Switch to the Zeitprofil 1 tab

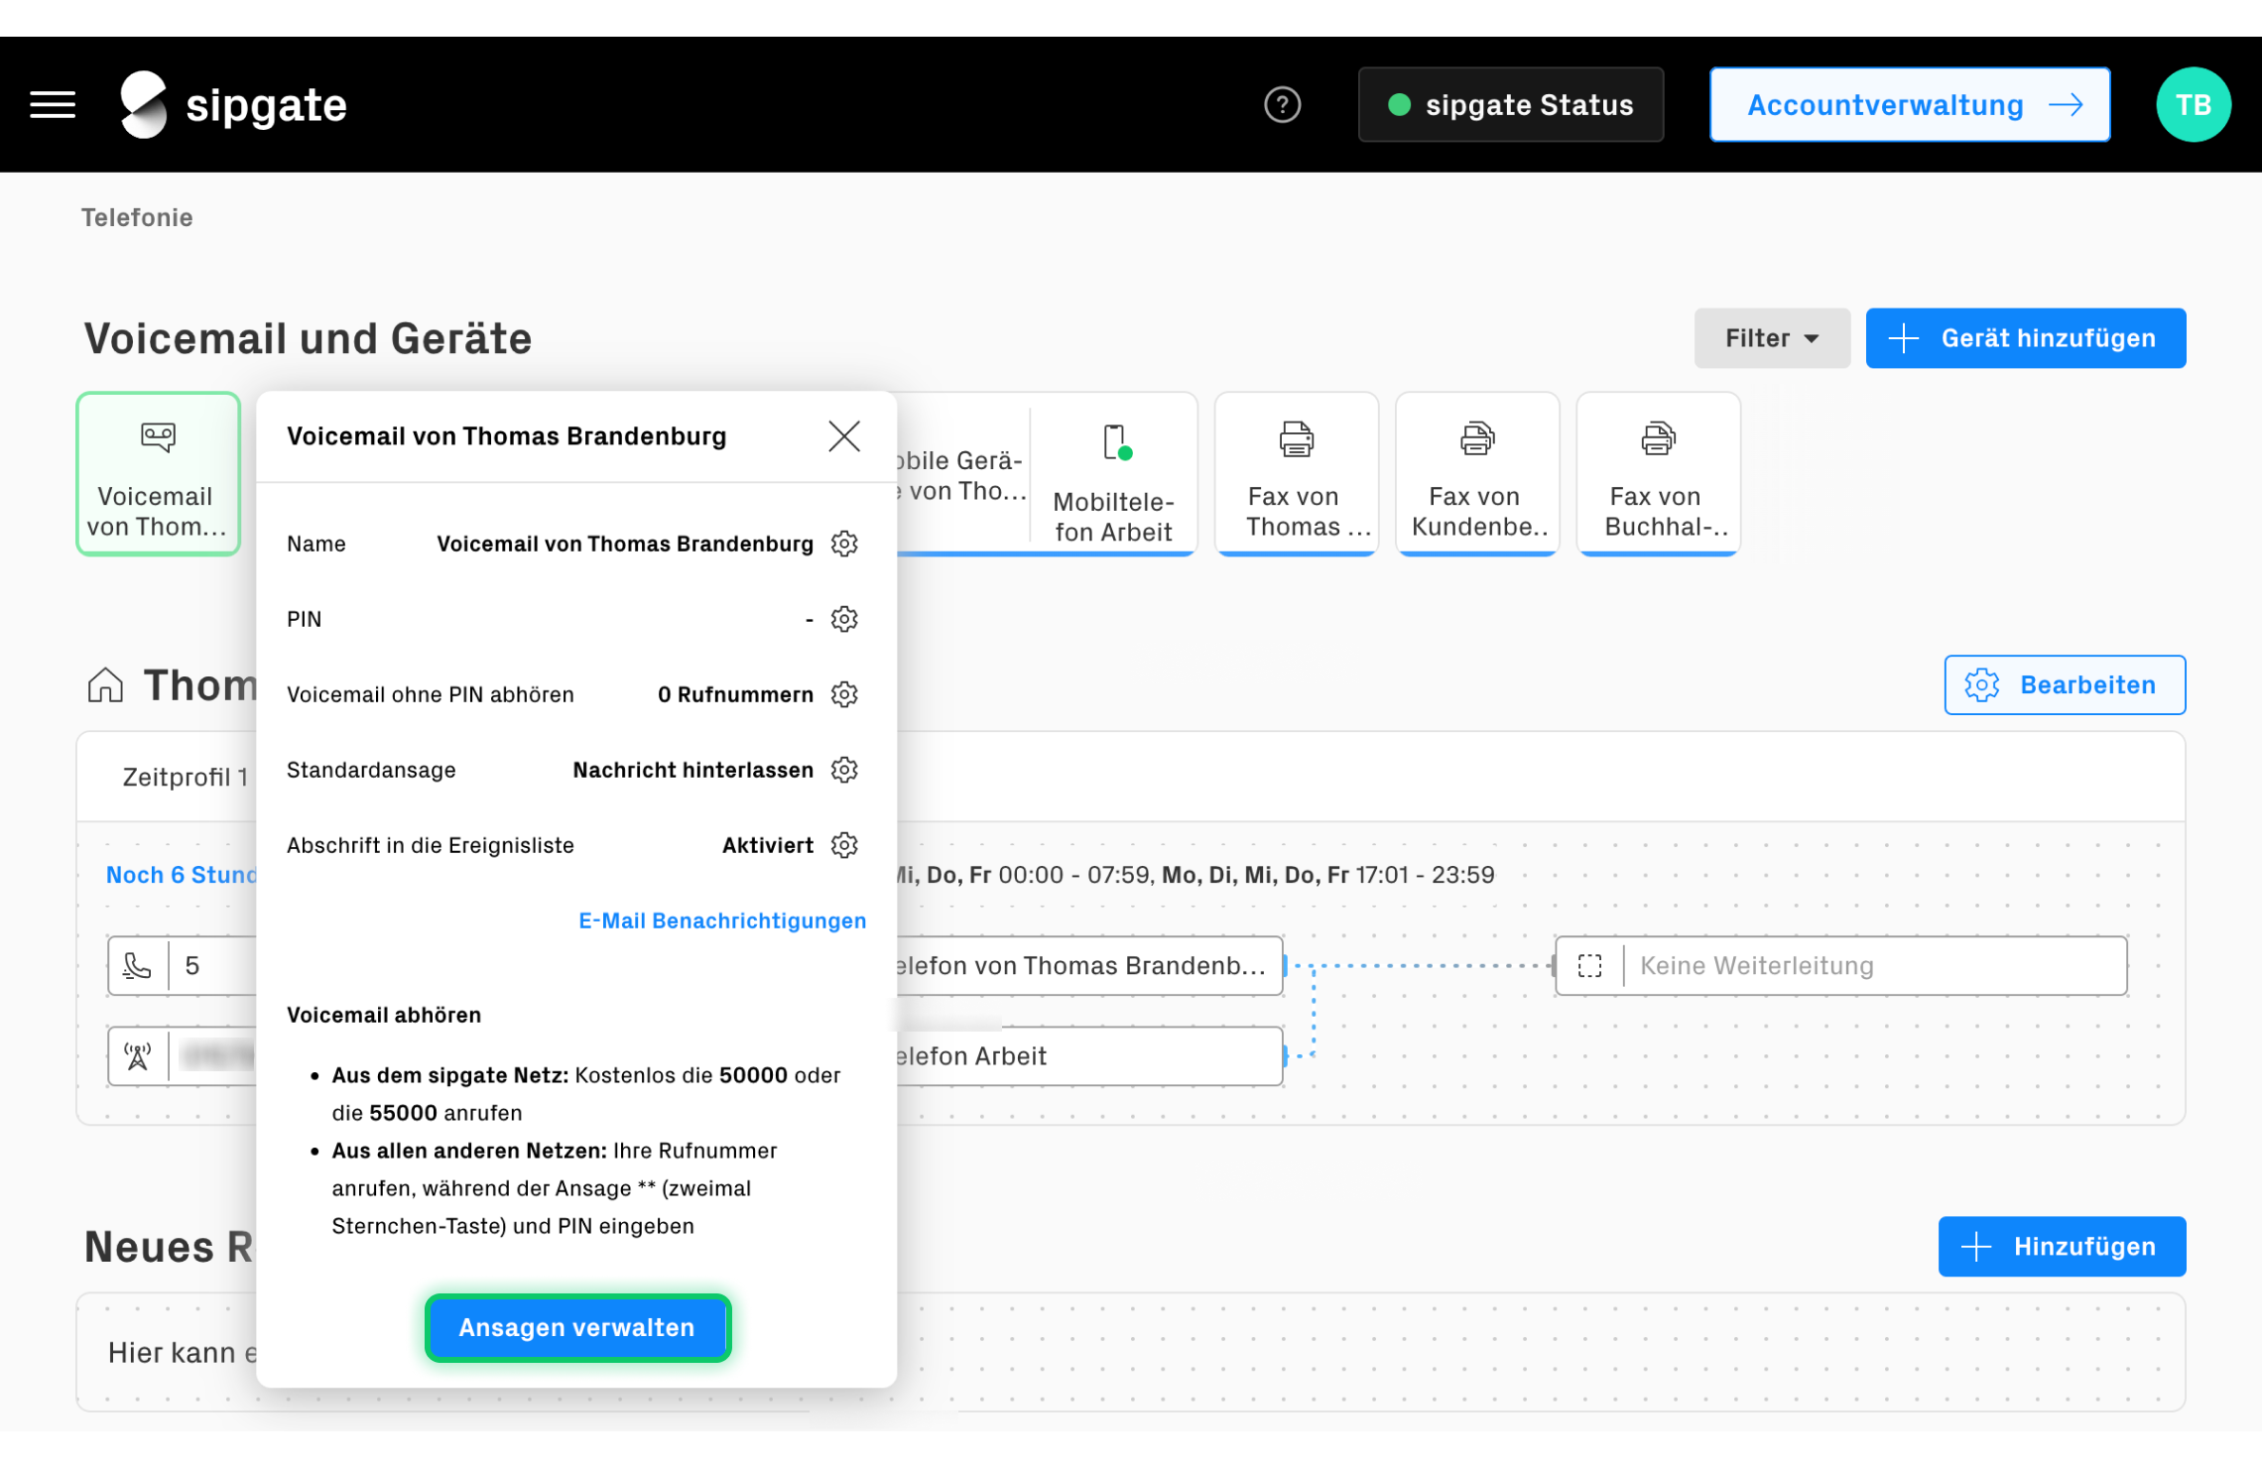185,777
